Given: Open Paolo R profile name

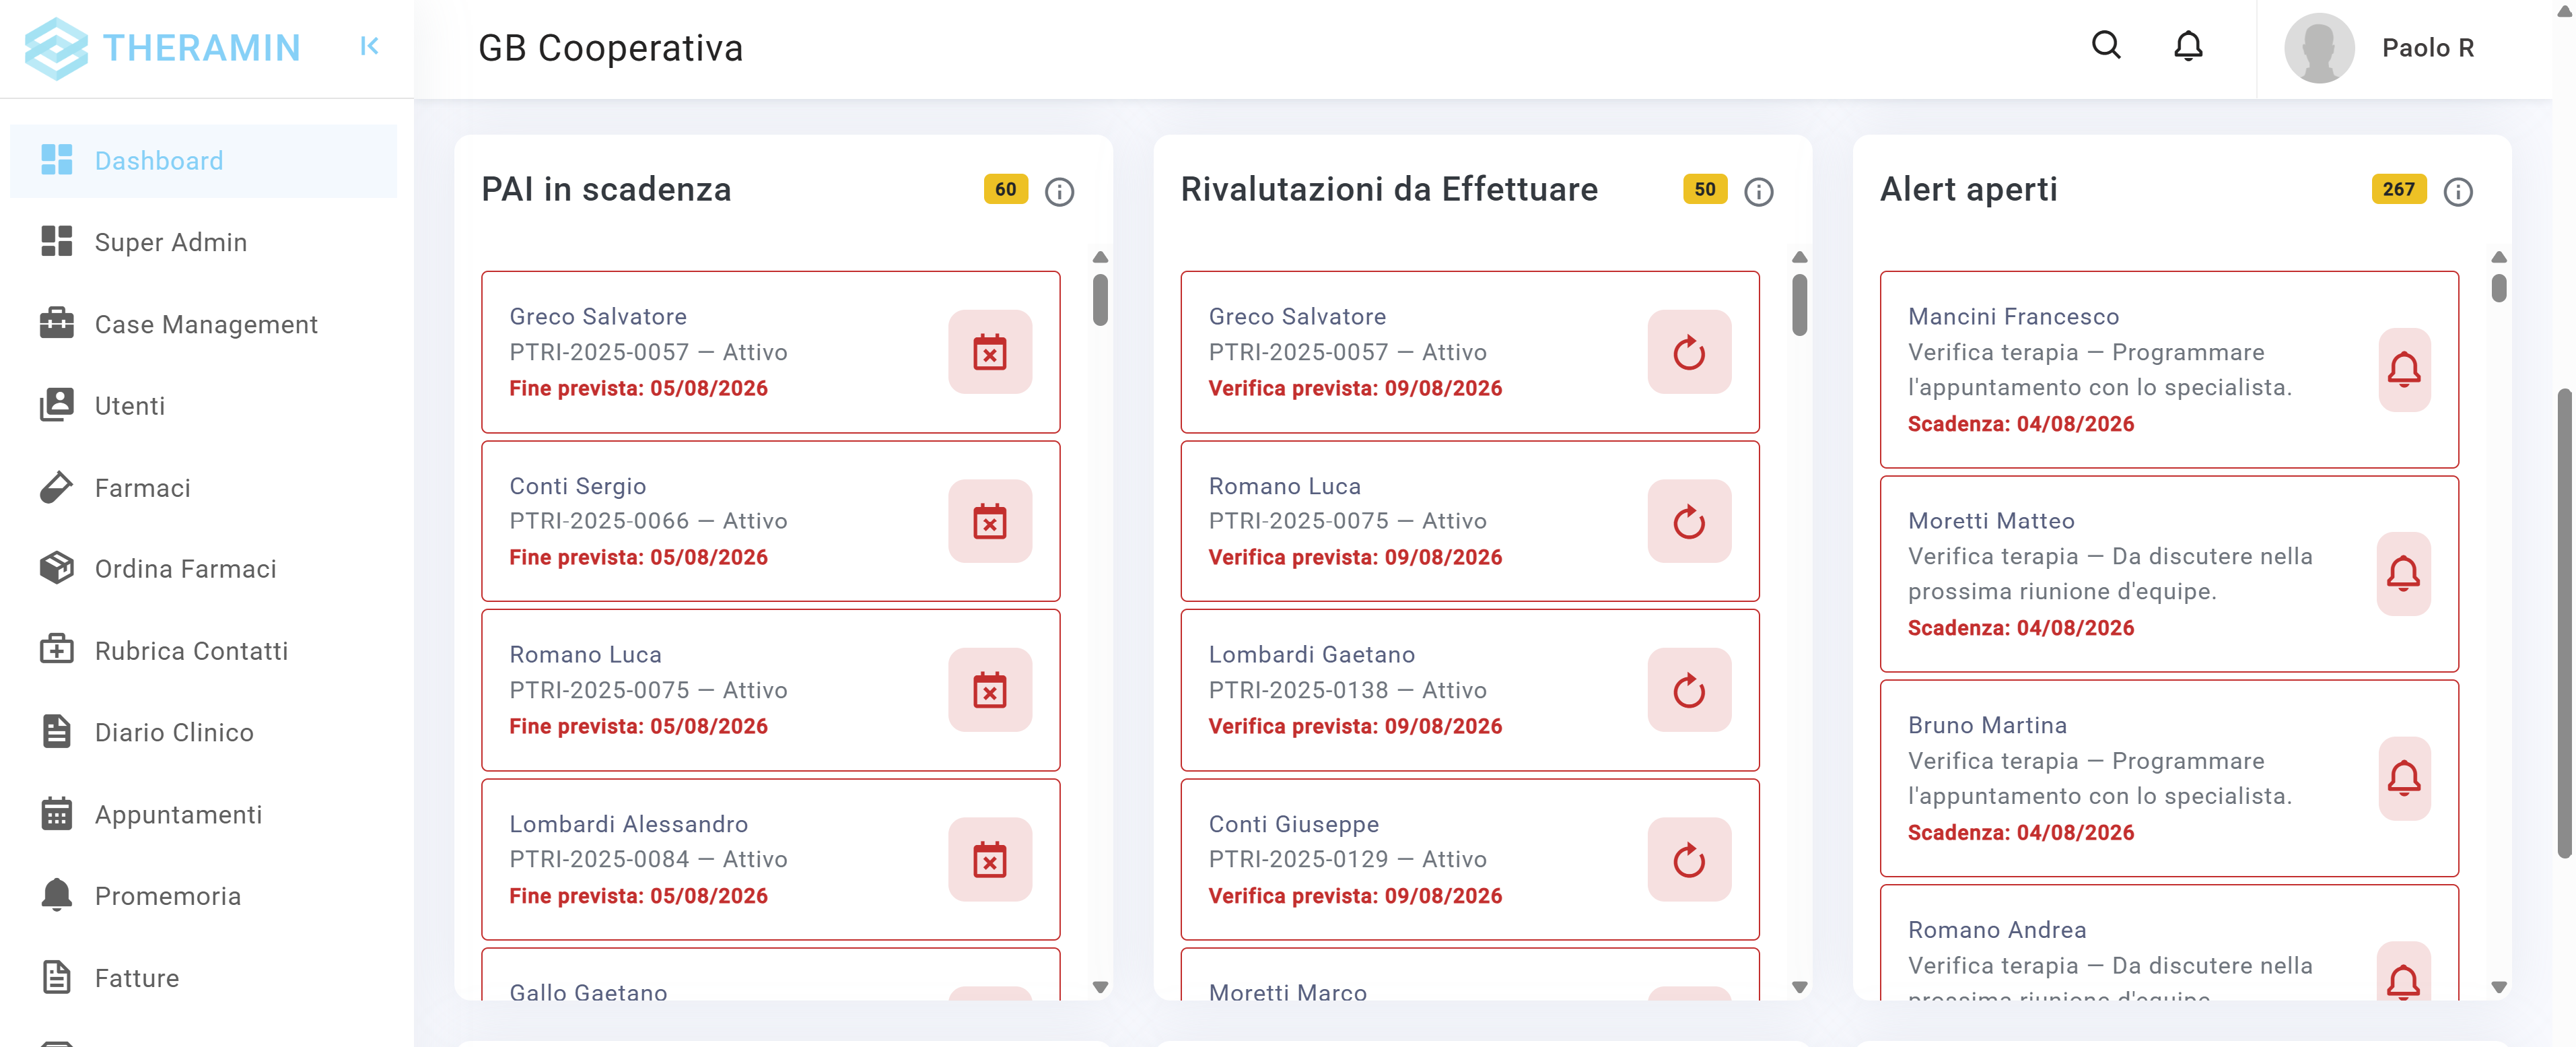Looking at the screenshot, I should (x=2427, y=48).
